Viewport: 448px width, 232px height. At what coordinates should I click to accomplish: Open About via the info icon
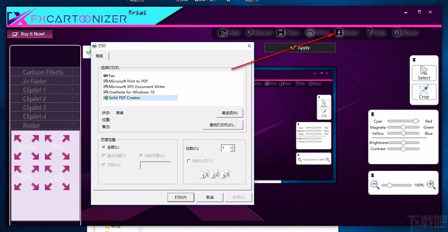397,32
